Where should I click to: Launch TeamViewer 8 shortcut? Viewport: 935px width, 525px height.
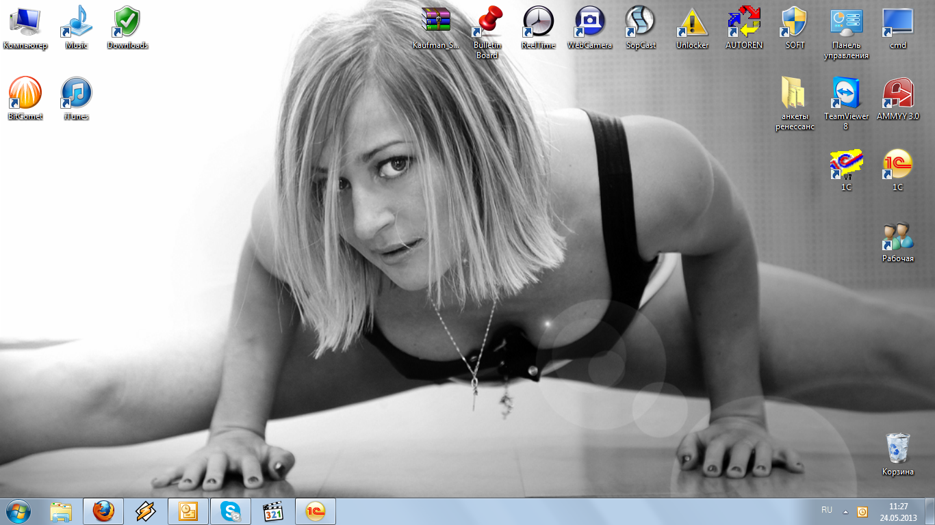point(847,103)
